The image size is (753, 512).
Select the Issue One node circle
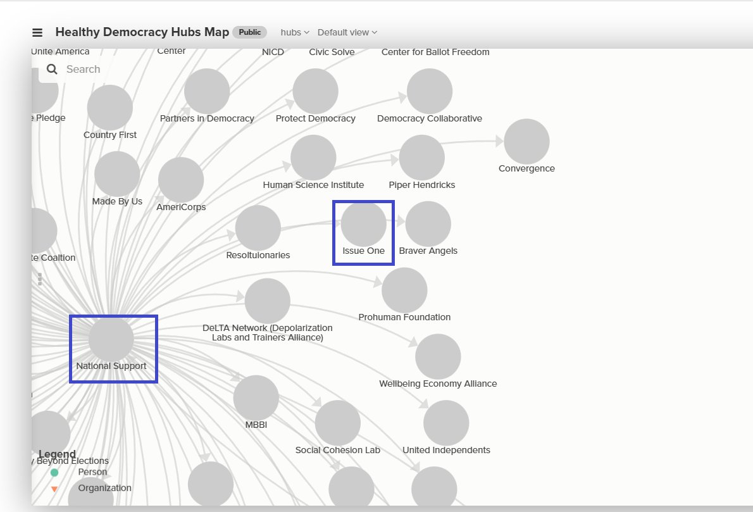(x=364, y=224)
